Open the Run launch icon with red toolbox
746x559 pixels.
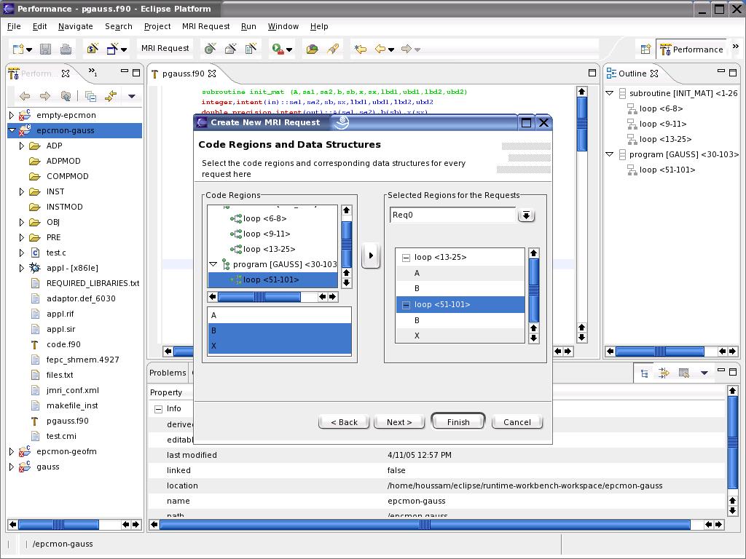(x=278, y=49)
